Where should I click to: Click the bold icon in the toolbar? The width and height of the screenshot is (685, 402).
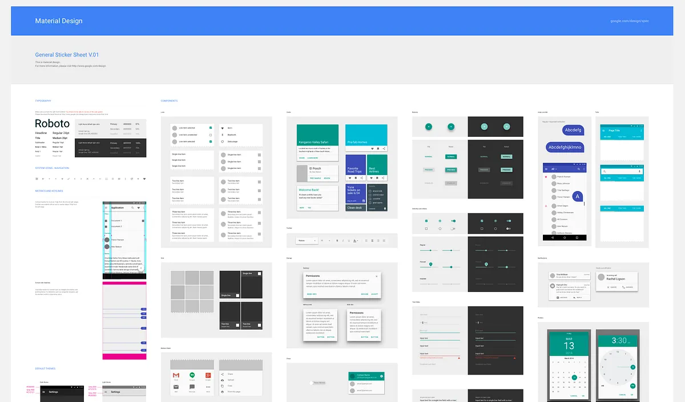pyautogui.click(x=337, y=241)
